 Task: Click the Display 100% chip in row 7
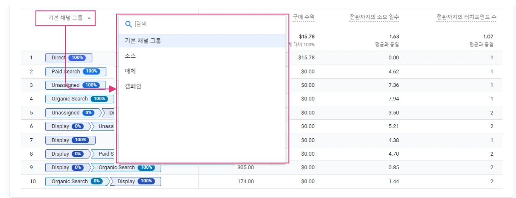coord(70,140)
